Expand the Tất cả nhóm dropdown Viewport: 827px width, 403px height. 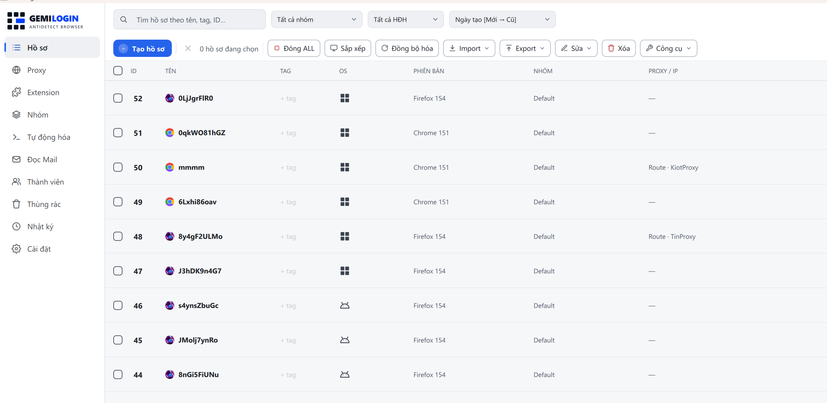pos(316,20)
